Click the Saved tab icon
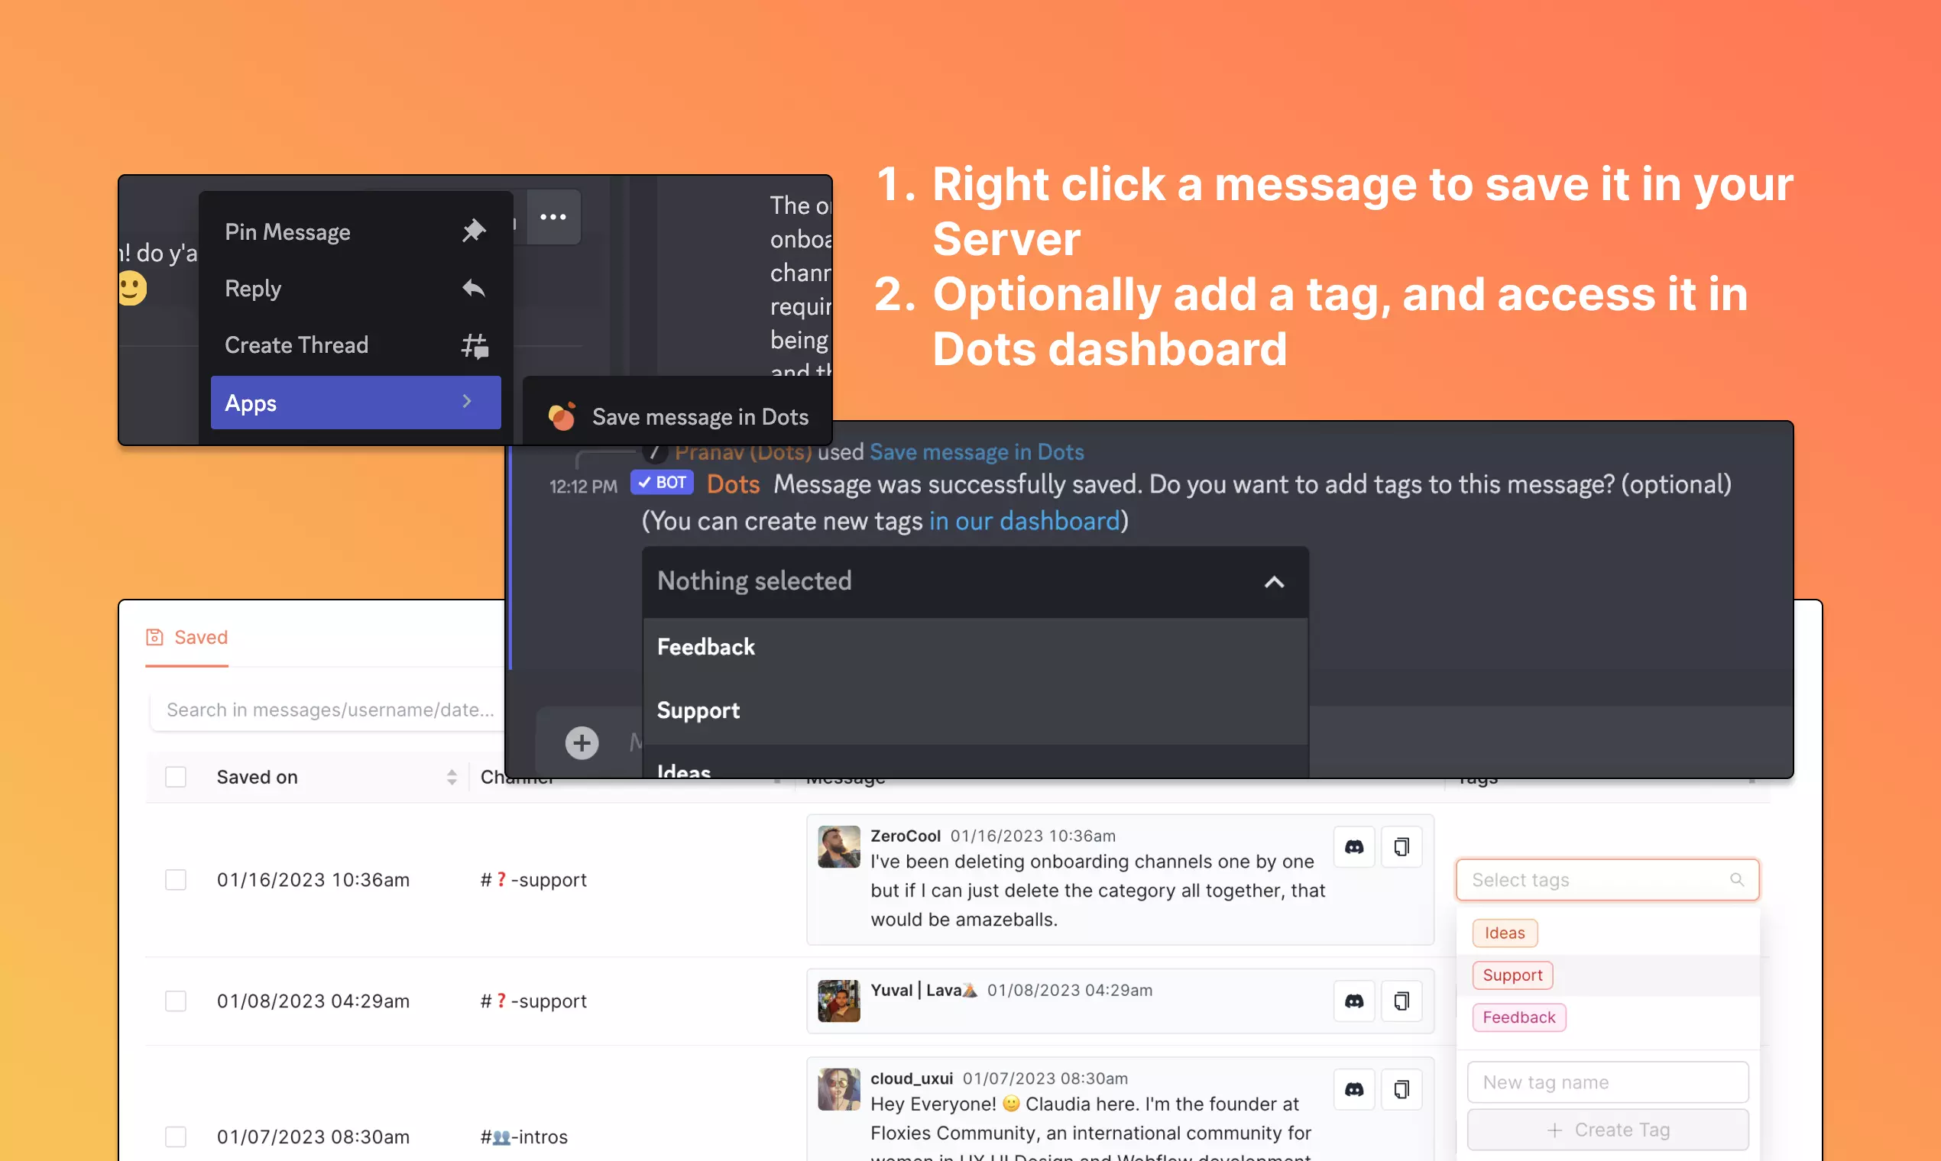This screenshot has width=1941, height=1161. coord(155,637)
